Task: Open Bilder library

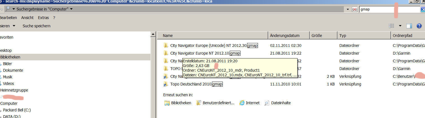Action: pos(7,64)
